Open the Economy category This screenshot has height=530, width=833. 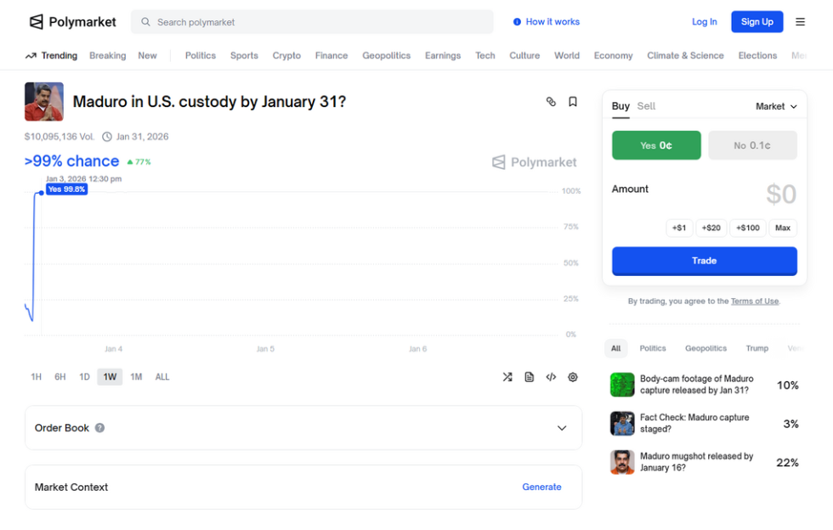[613, 55]
